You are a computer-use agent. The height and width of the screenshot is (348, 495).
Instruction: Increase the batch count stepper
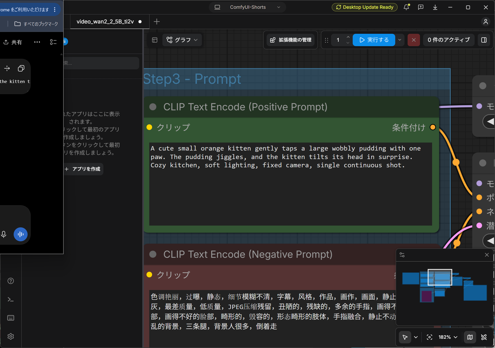point(348,37)
